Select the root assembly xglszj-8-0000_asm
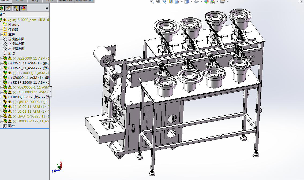The width and height of the screenshot is (304, 180). click(22, 20)
